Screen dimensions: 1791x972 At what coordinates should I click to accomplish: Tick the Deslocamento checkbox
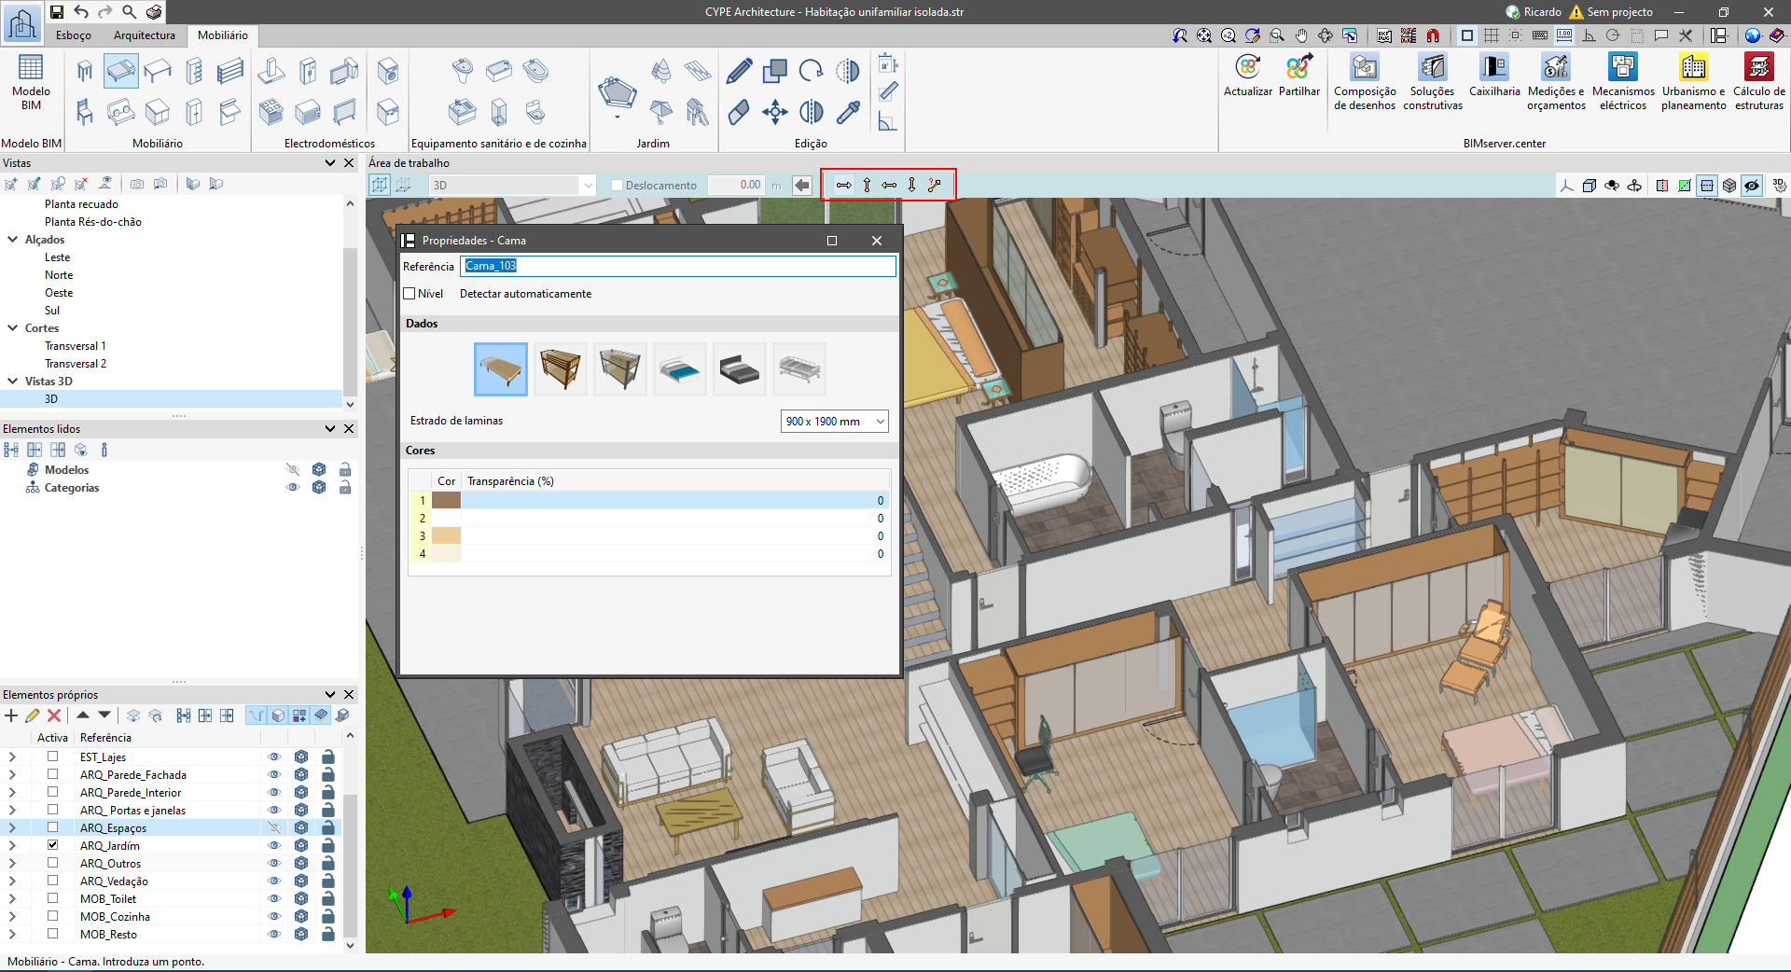coord(617,186)
